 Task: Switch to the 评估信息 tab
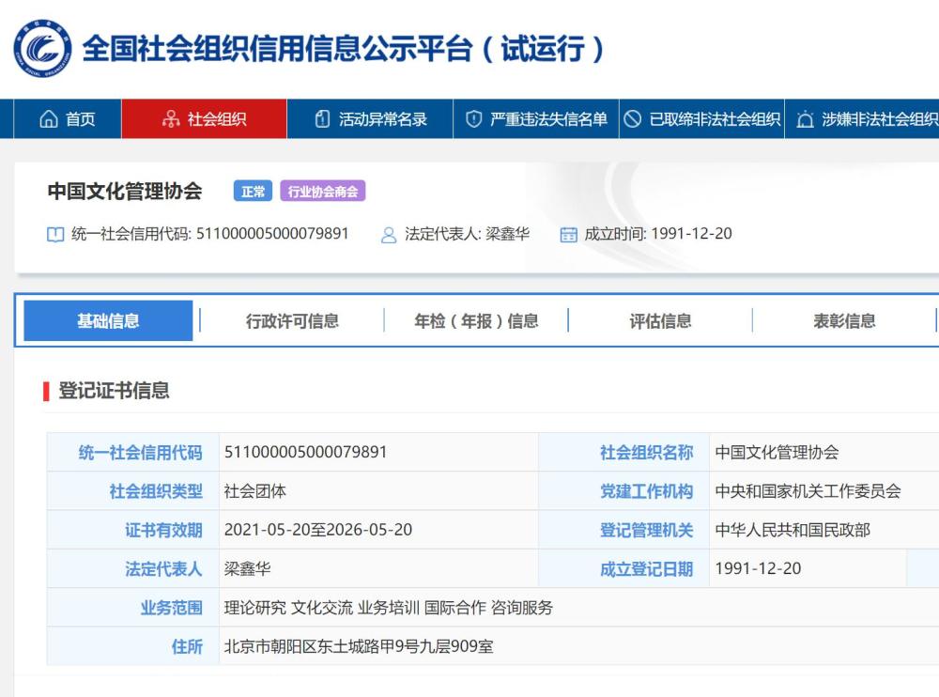(x=660, y=320)
